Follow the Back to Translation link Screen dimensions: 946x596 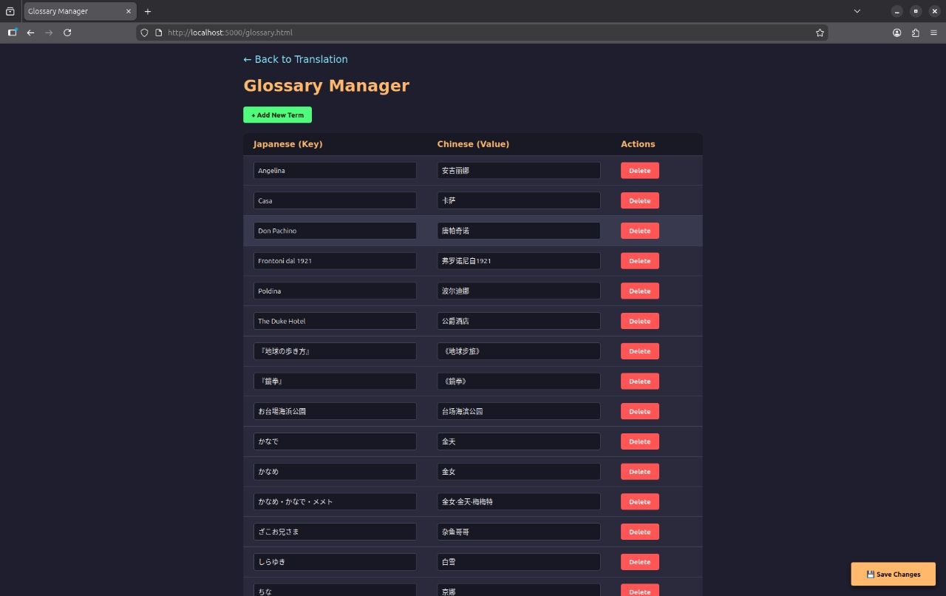296,59
